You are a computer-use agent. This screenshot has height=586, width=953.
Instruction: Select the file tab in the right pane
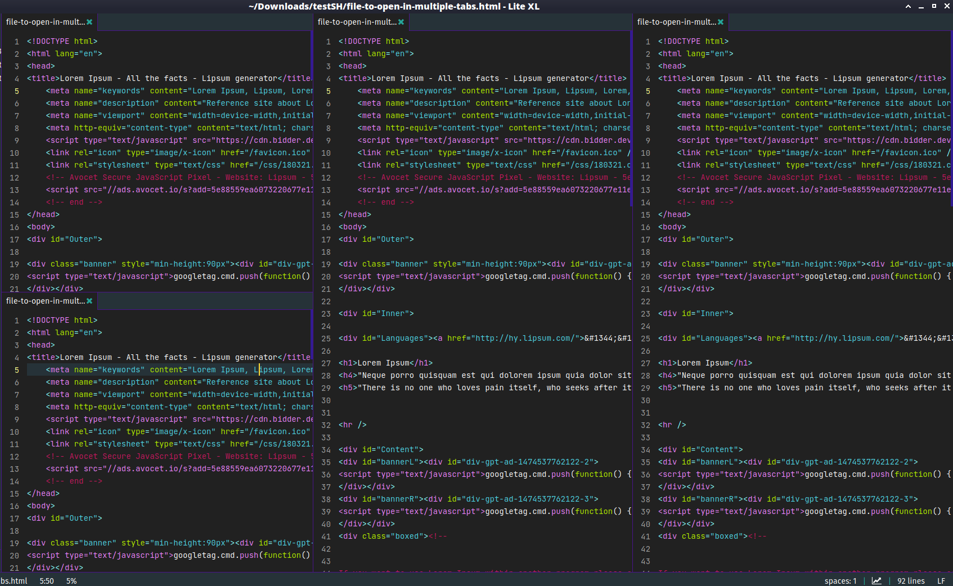pyautogui.click(x=676, y=22)
